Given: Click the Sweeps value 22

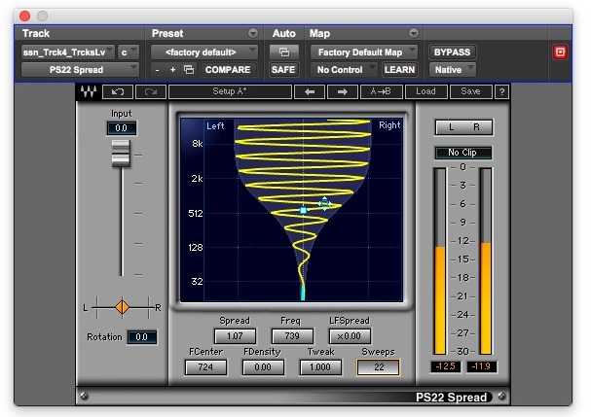Looking at the screenshot, I should (x=378, y=367).
